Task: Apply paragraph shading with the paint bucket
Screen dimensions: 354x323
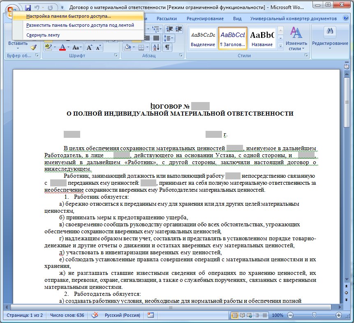Action: [x=127, y=47]
